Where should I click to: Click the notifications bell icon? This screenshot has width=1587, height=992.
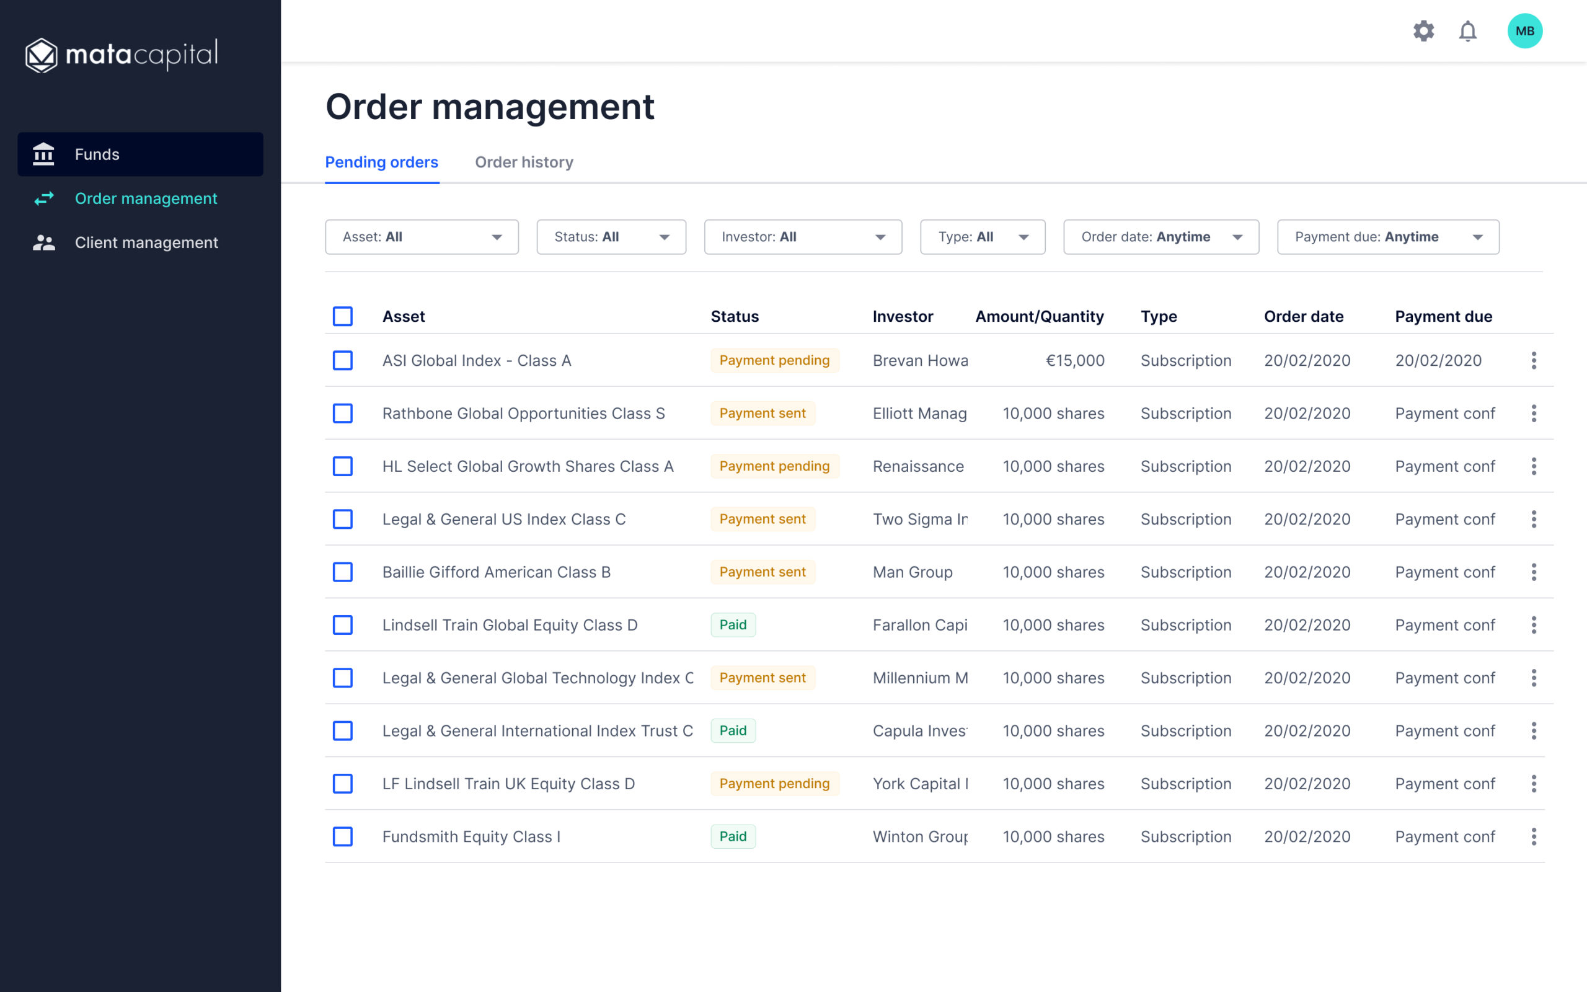click(x=1467, y=31)
